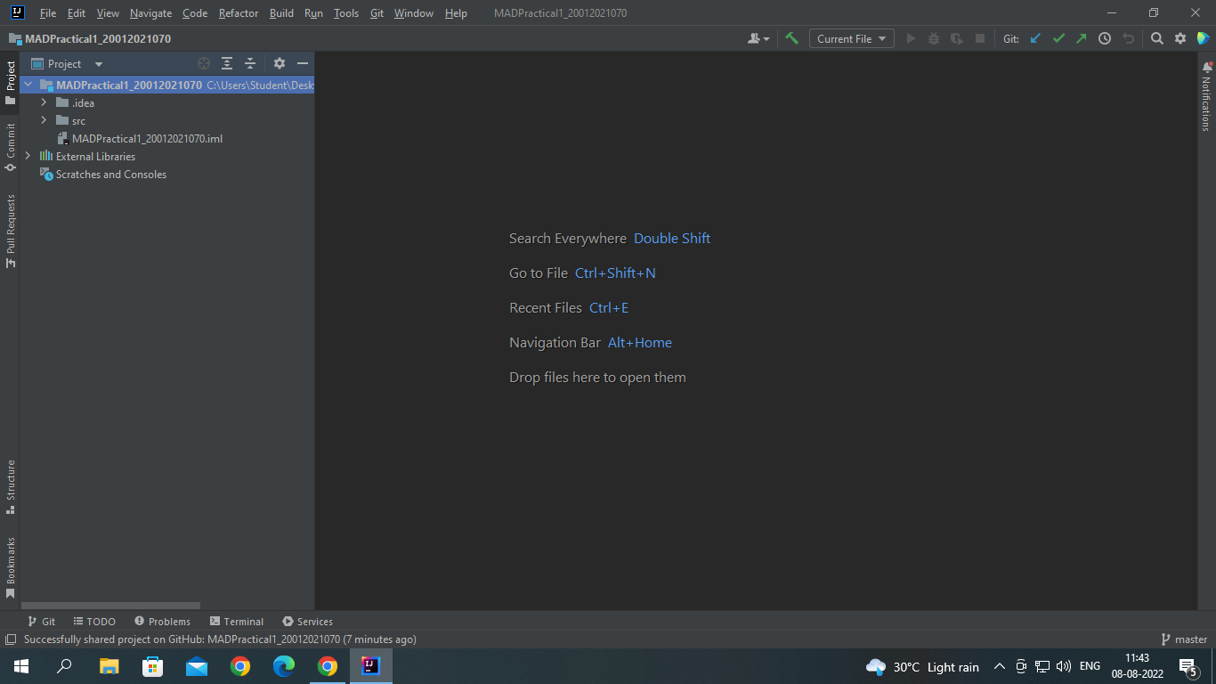Screen dimensions: 1216x684
Task: Click Expand All in the Project panel
Action: coord(226,63)
